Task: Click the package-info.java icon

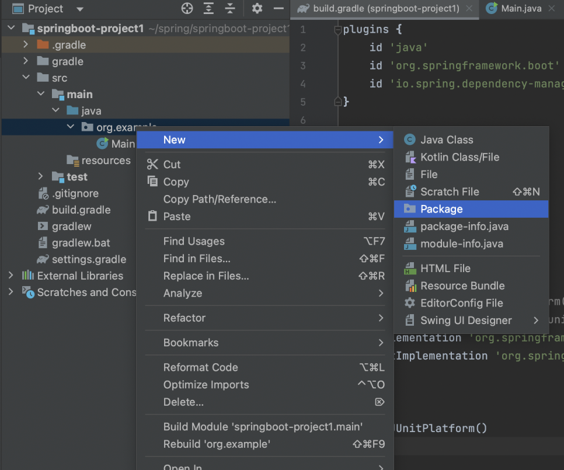Action: click(x=410, y=226)
